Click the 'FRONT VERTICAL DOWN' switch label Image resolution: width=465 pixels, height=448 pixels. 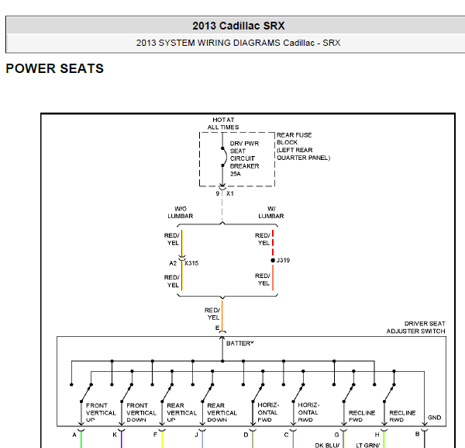pos(141,412)
